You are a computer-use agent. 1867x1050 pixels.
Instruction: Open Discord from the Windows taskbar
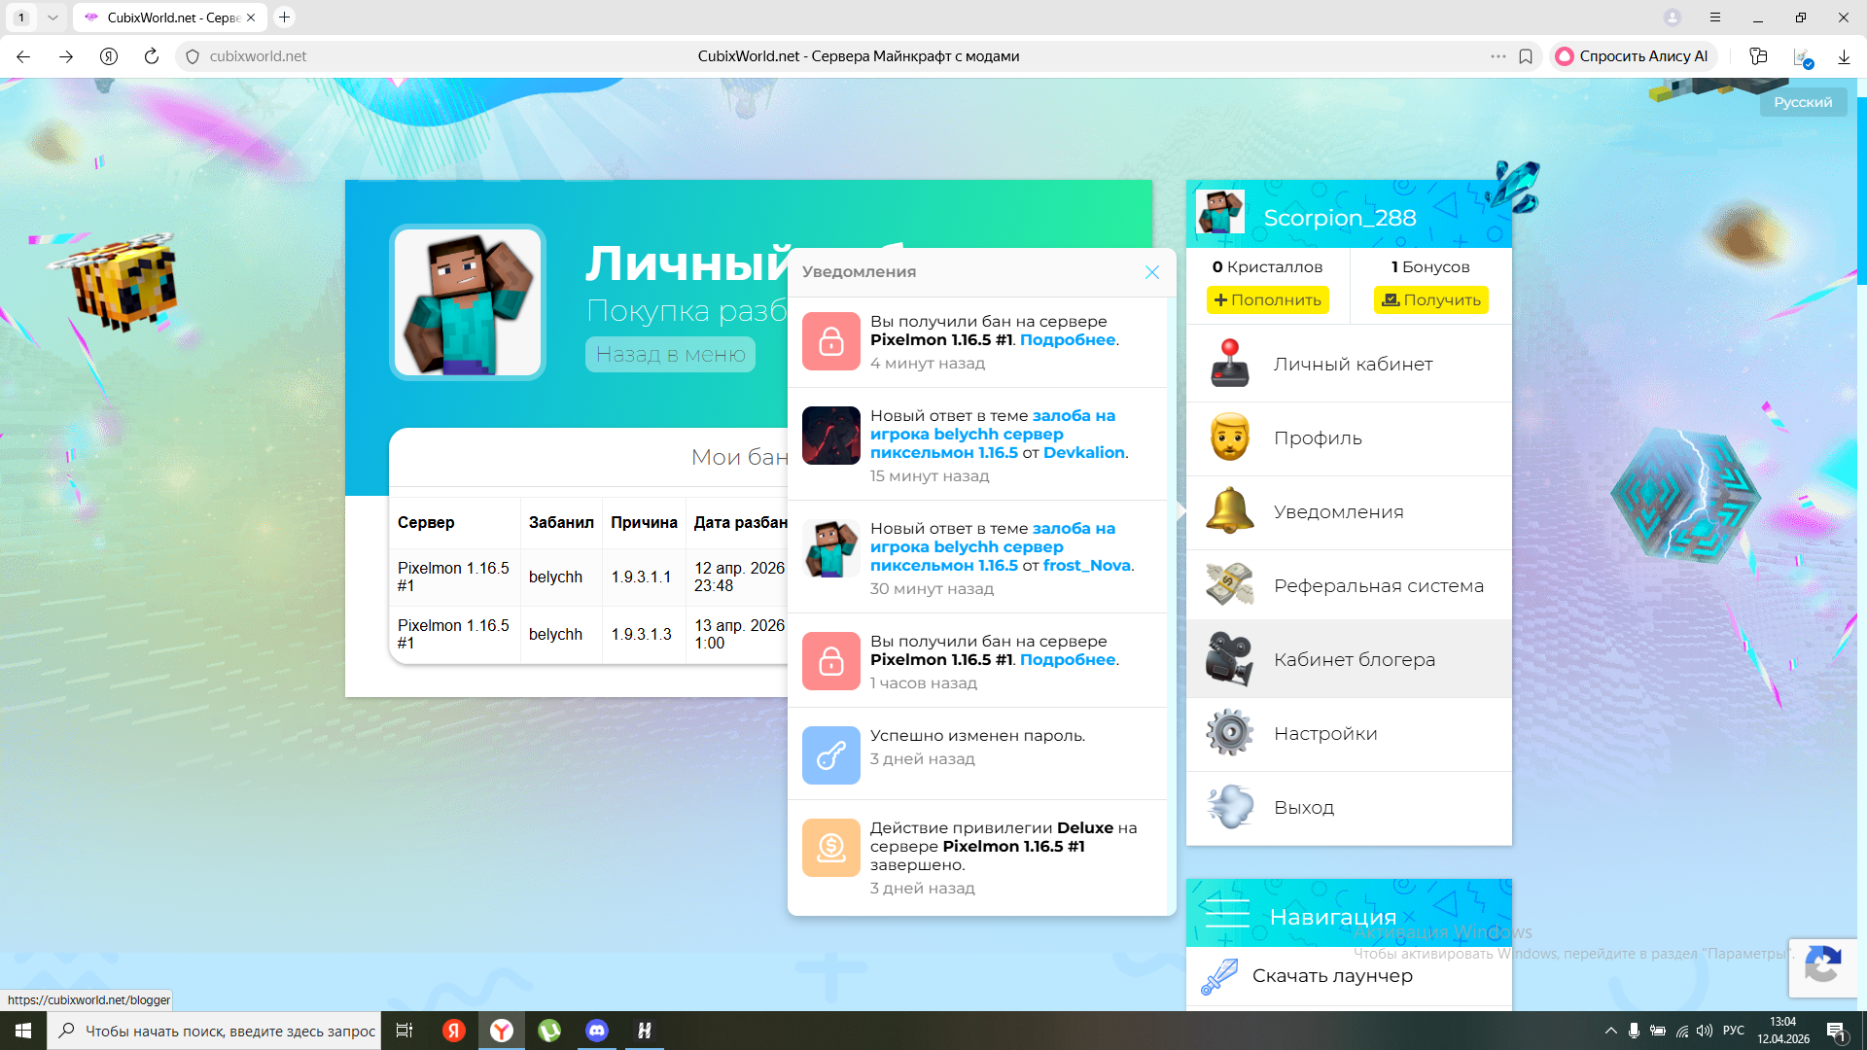pyautogui.click(x=596, y=1031)
